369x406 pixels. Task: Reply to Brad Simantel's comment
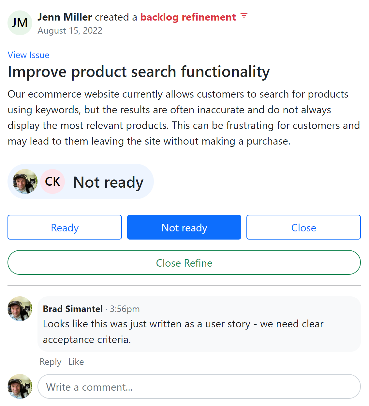click(x=51, y=362)
